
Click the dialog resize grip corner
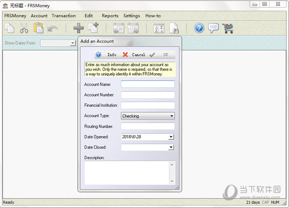pos(177,187)
